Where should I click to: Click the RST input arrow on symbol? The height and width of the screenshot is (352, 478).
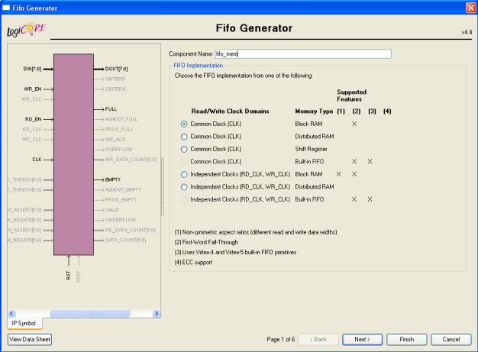[x=69, y=263]
